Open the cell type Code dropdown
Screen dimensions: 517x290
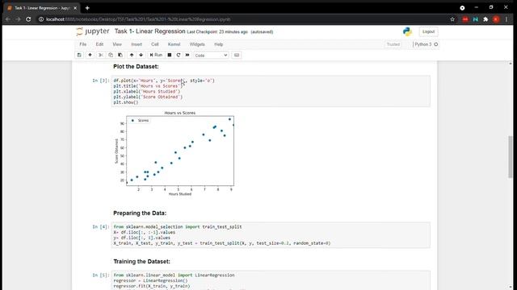[x=211, y=56]
